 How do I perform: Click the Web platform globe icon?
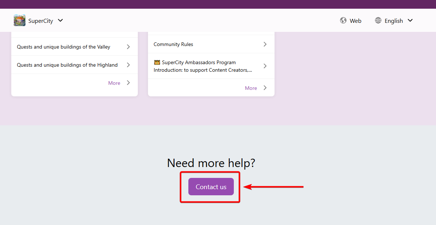(343, 21)
